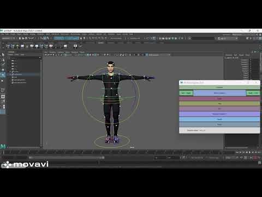262x197 pixels.
Task: Open the Outliner Display menu
Action: (x=11, y=55)
